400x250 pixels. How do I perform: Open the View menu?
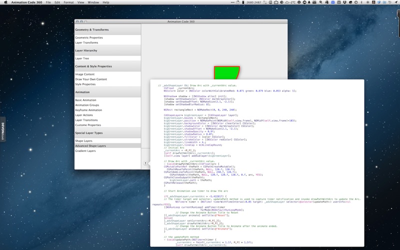[80, 2]
